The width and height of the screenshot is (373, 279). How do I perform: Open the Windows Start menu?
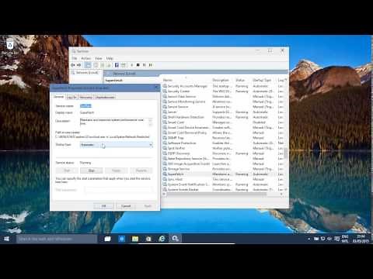[7, 239]
